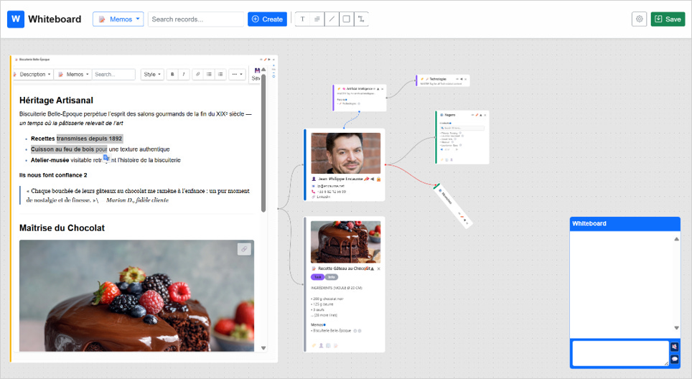Click the link icon on cake image
Viewport: 692px width, 379px height.
pyautogui.click(x=244, y=249)
